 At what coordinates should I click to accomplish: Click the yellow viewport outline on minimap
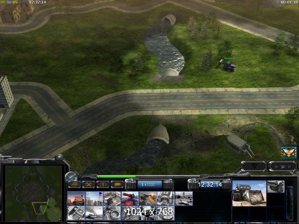pyautogui.click(x=40, y=208)
